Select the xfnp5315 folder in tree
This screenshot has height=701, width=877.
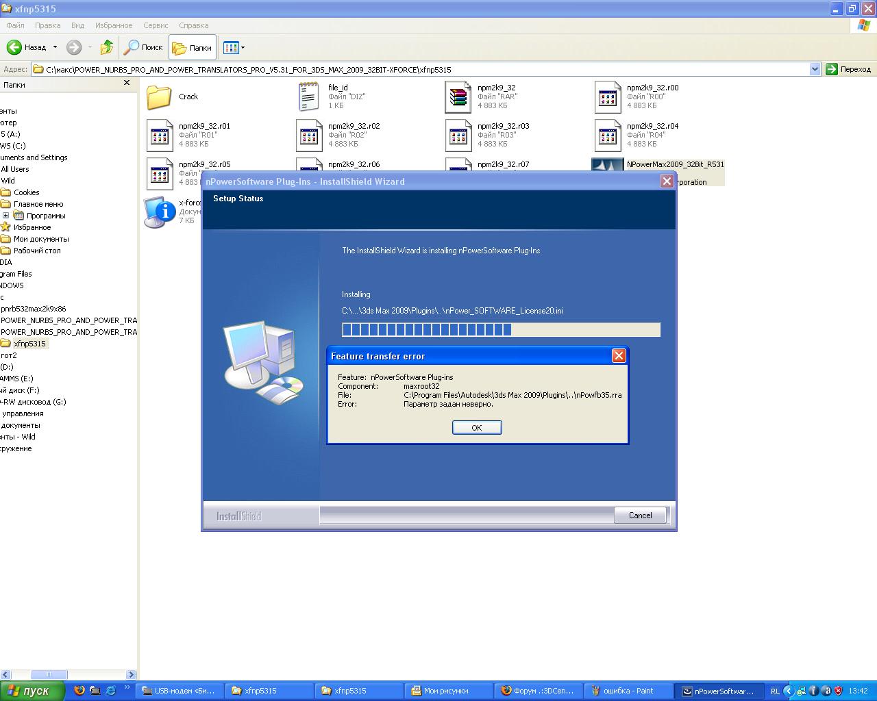click(x=29, y=344)
